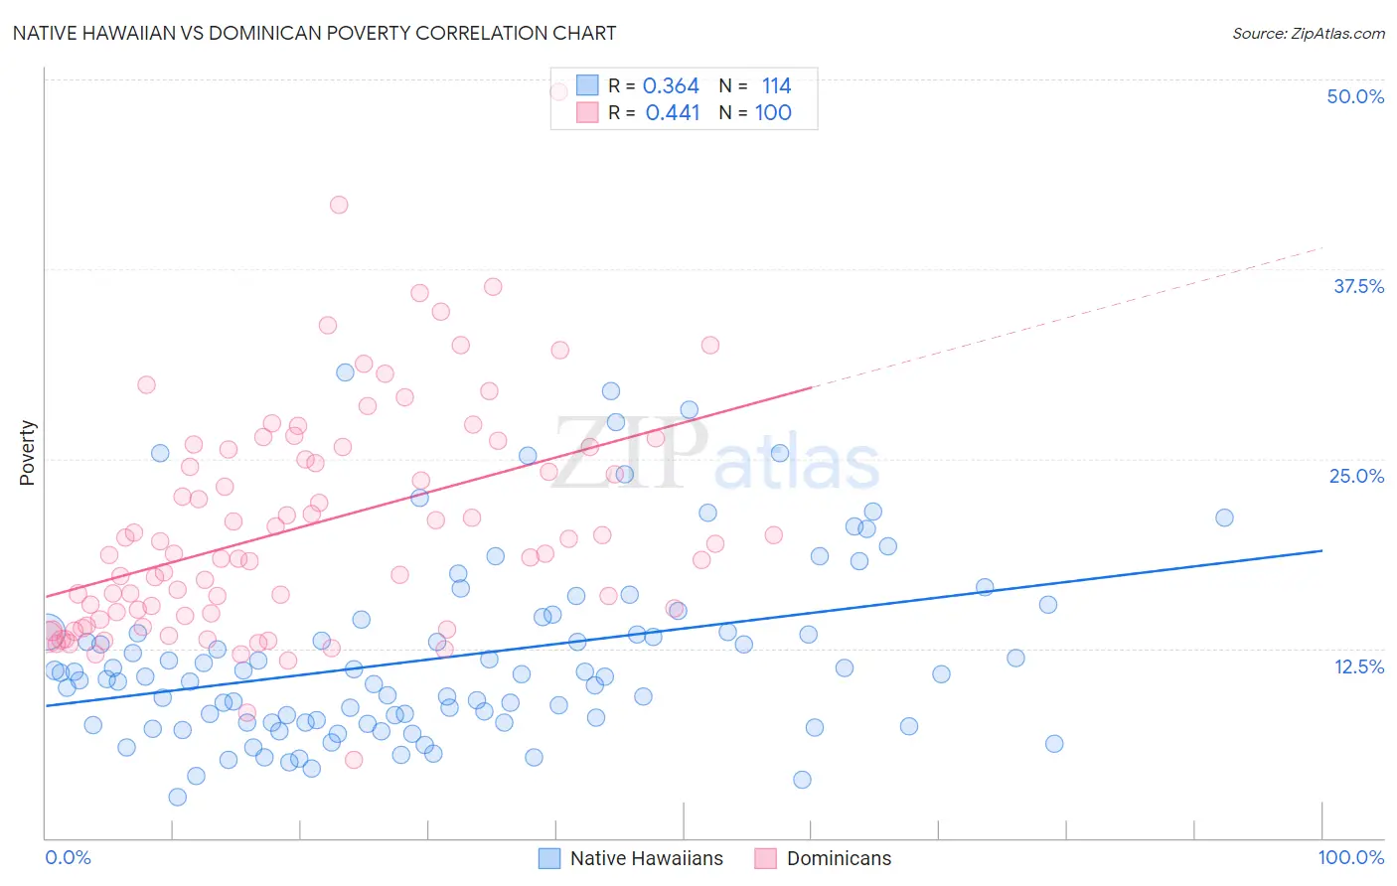Click the blue R = 0.364 stats swatch

point(587,85)
